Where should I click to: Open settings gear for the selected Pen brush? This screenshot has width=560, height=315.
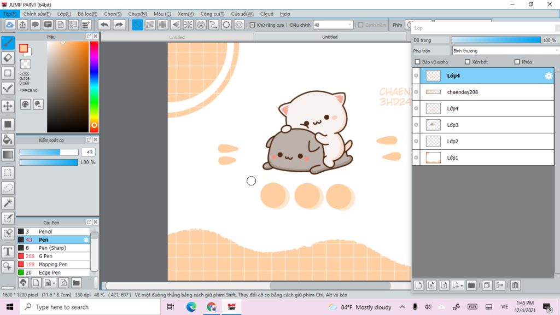click(x=86, y=240)
